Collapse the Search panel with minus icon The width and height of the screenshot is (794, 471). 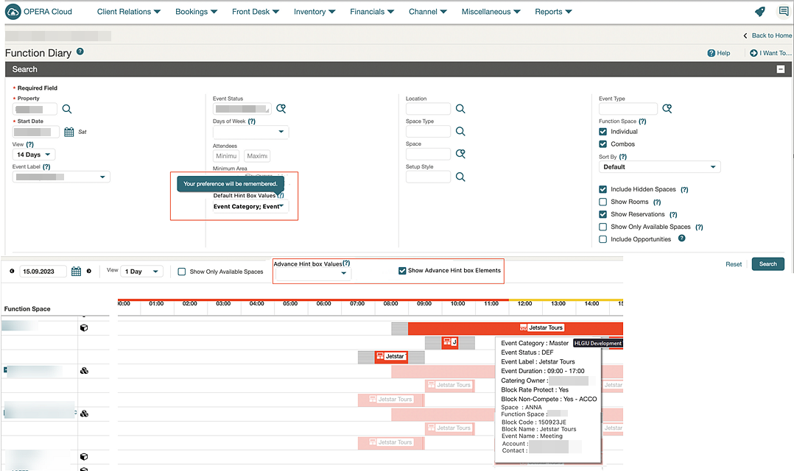click(780, 69)
